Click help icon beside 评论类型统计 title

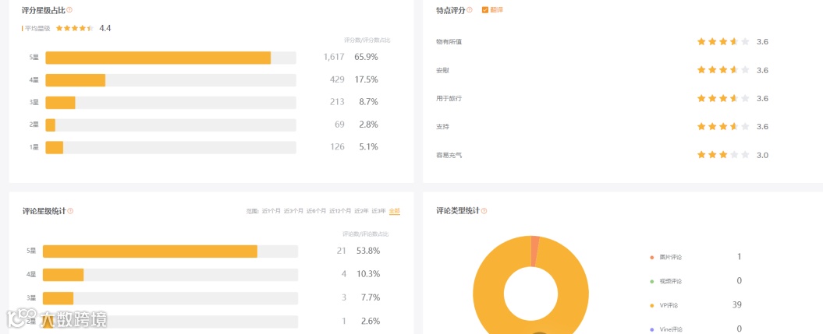(x=484, y=211)
